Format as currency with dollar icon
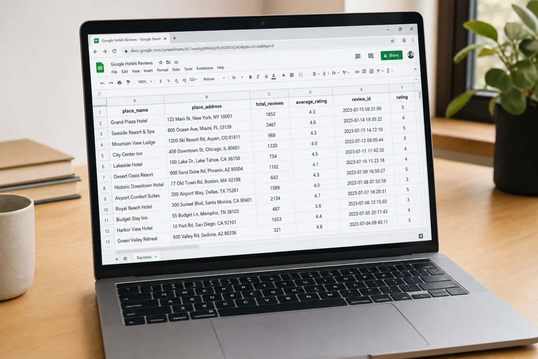The width and height of the screenshot is (538, 359). point(161,81)
